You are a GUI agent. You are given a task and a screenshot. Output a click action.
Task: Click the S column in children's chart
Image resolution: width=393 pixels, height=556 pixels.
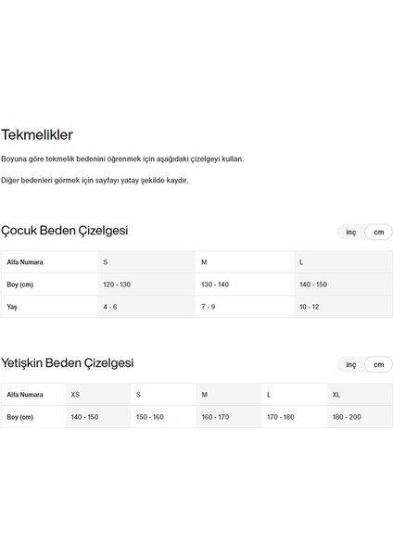tap(146, 262)
